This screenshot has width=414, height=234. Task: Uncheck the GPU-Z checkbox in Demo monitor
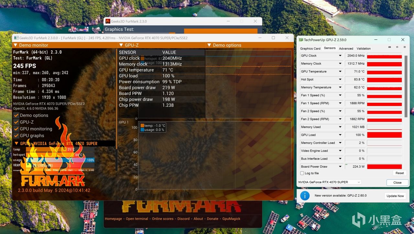tap(16, 122)
